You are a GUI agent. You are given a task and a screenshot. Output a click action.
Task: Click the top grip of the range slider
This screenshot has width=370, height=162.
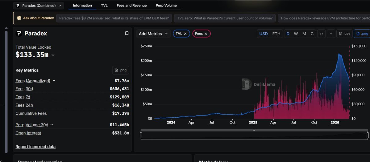click(254, 130)
